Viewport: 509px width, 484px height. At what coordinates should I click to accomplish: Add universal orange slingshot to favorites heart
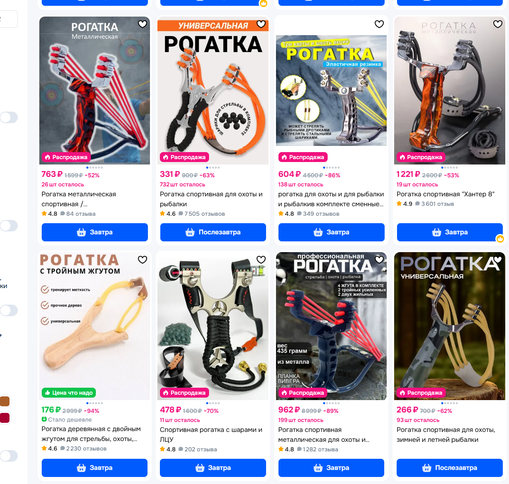[261, 24]
